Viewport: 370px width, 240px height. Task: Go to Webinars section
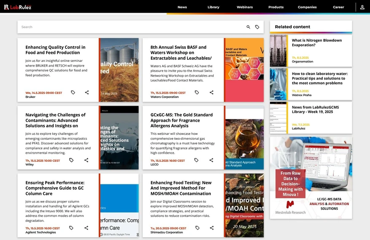coord(245,7)
